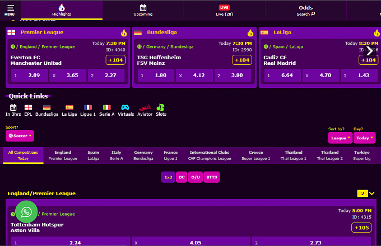Open the Bundesliga flag quick link

click(x=47, y=110)
